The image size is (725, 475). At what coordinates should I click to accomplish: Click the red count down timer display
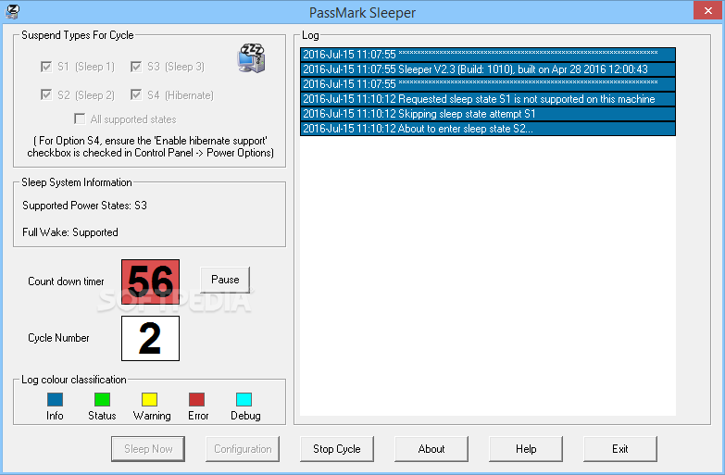(150, 281)
